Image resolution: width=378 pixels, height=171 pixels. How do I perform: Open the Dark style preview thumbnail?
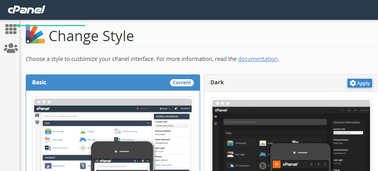(291, 135)
